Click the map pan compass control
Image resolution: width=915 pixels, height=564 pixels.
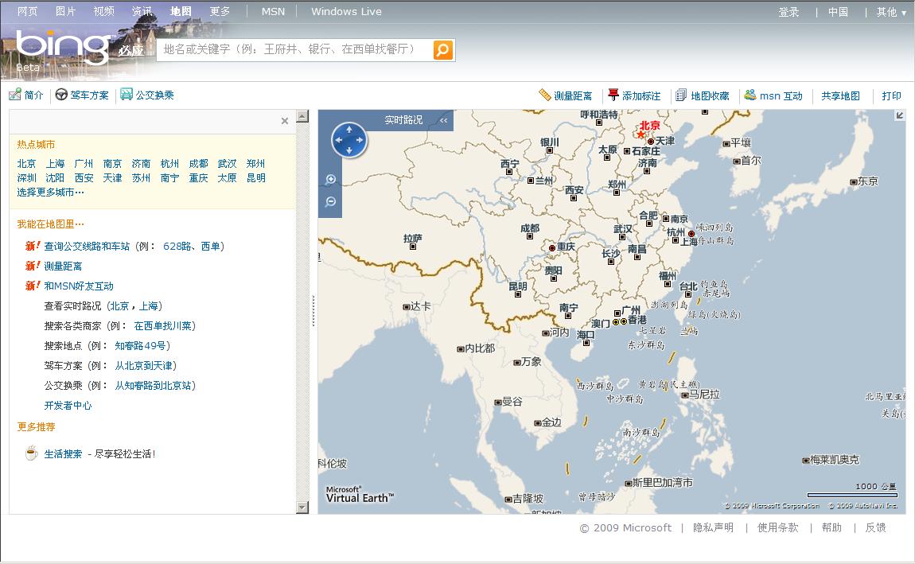tap(349, 140)
